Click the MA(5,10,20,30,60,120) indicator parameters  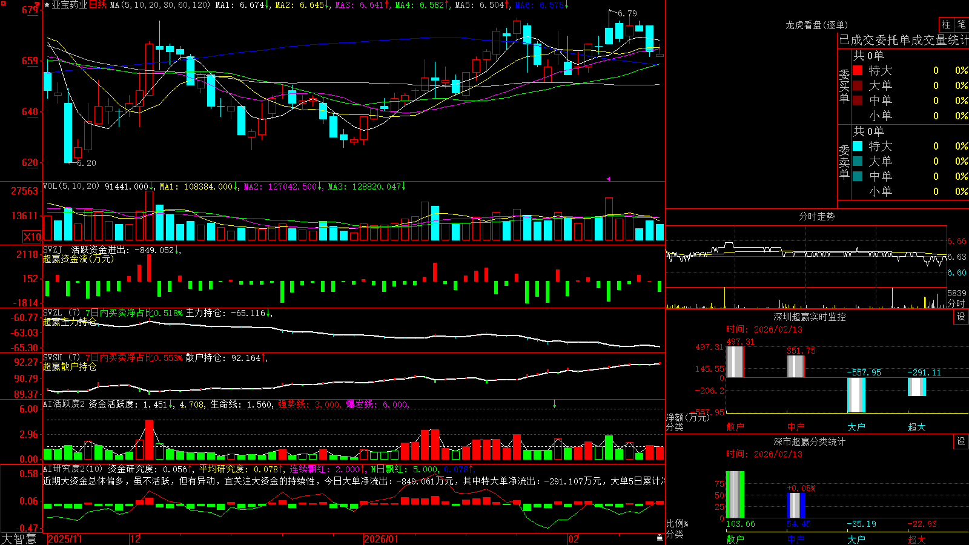coord(160,5)
